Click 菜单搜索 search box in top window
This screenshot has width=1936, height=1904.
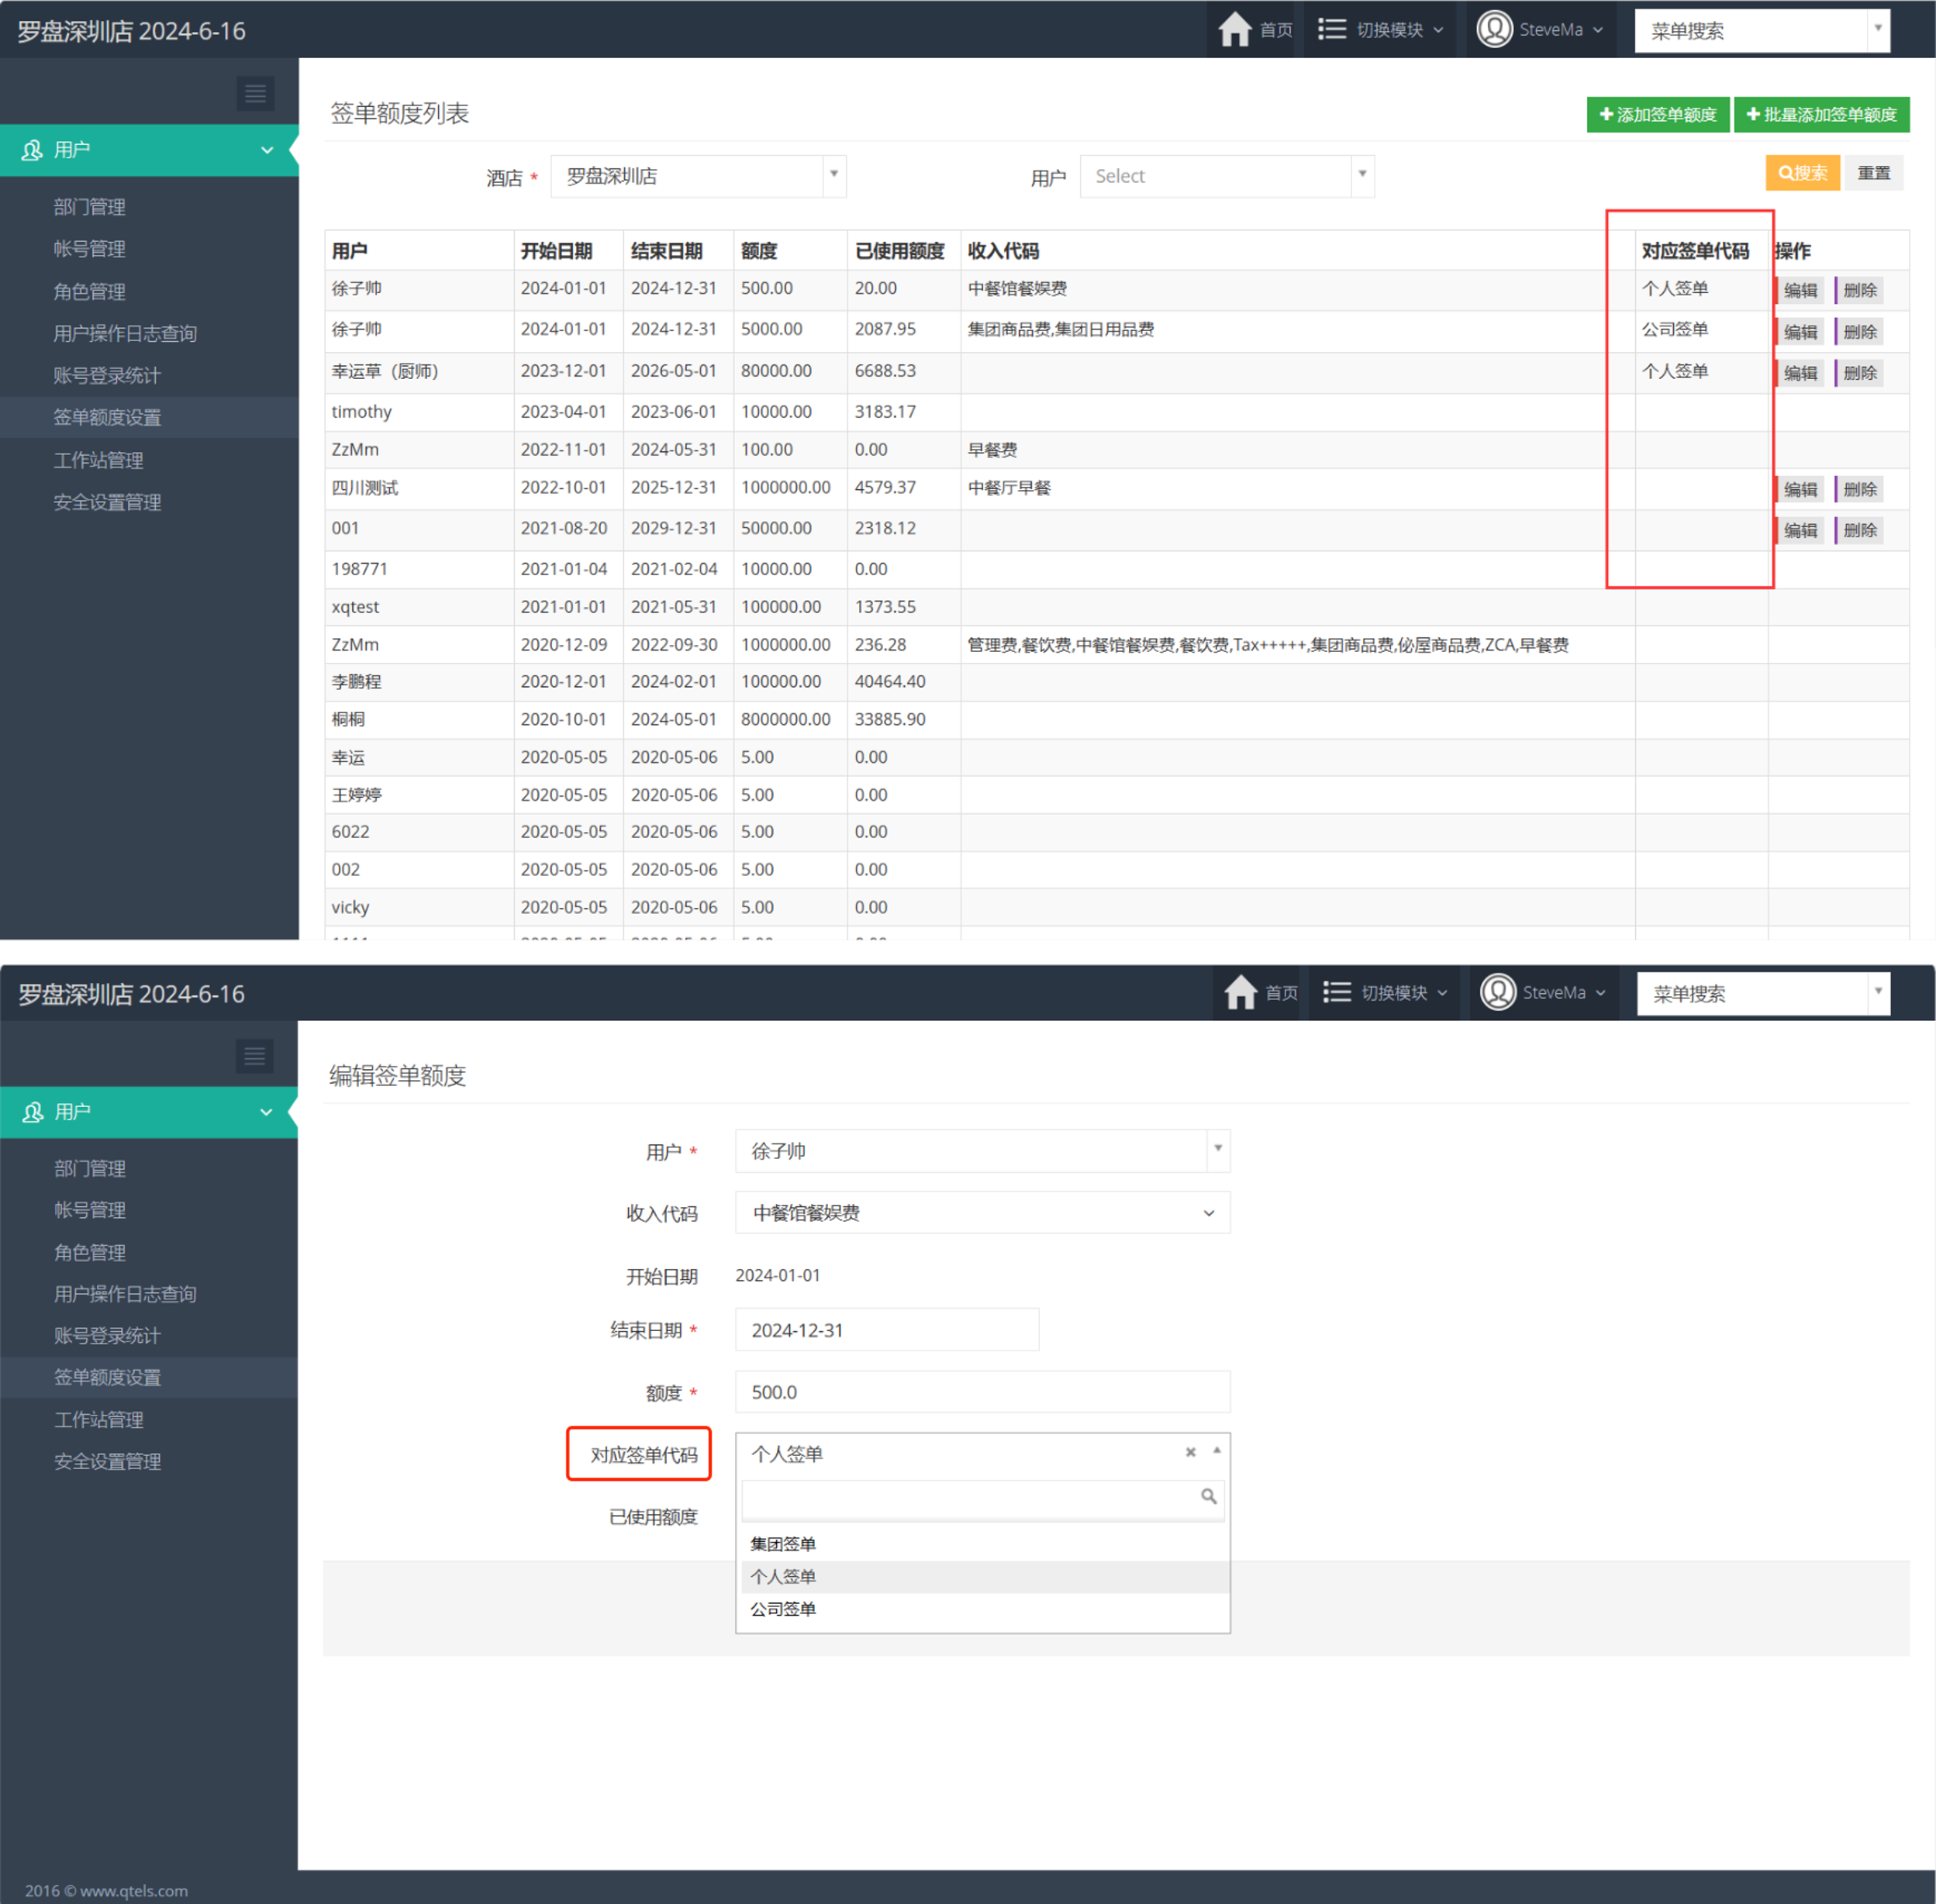pos(1761,30)
